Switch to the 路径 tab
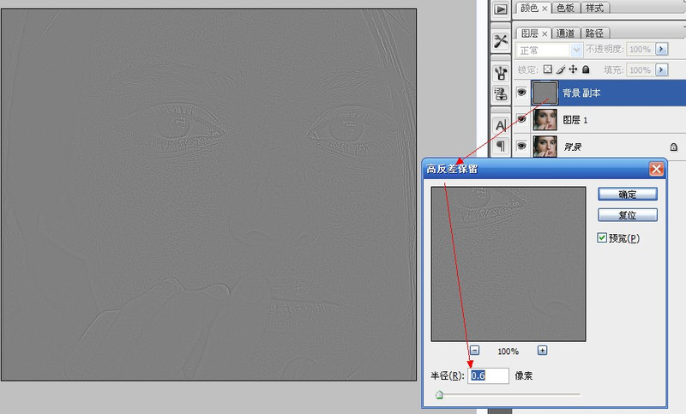 [x=594, y=33]
